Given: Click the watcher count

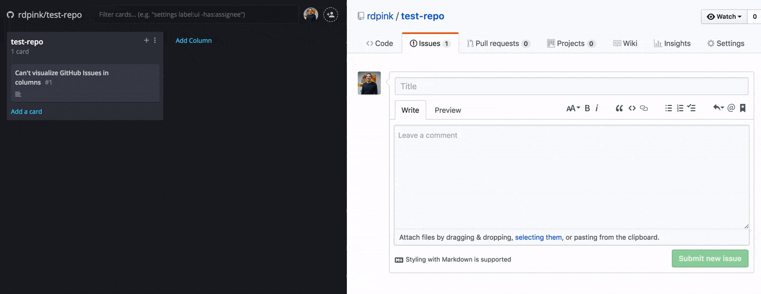Looking at the screenshot, I should (x=755, y=17).
